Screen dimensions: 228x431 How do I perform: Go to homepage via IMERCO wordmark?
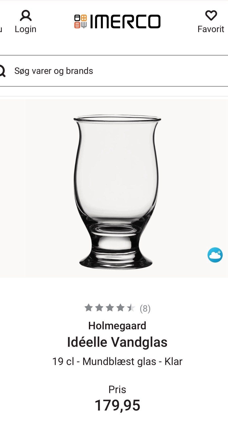tap(125, 21)
